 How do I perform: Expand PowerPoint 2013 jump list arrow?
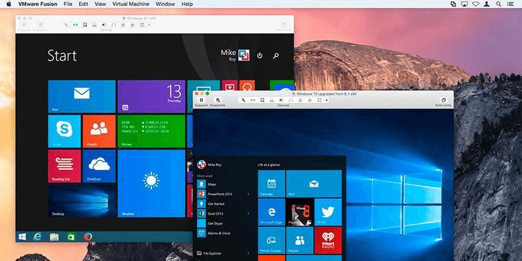[x=249, y=194]
